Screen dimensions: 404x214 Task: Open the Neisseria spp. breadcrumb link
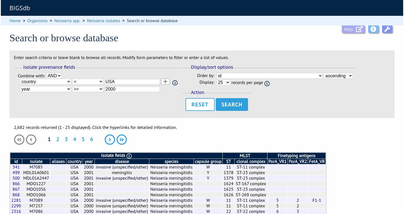click(67, 21)
